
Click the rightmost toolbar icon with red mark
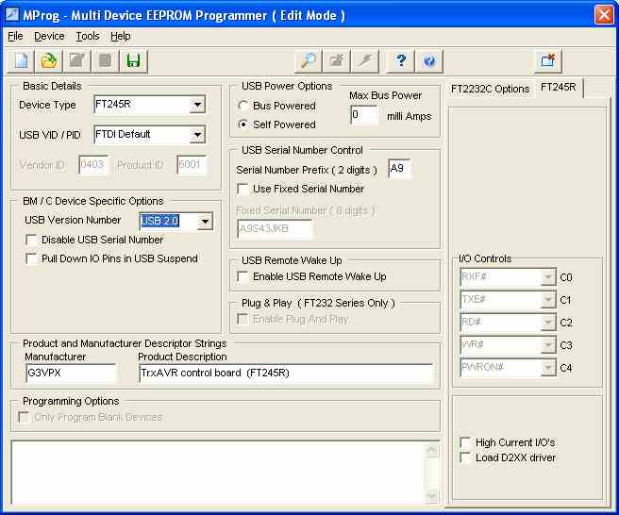click(x=547, y=61)
